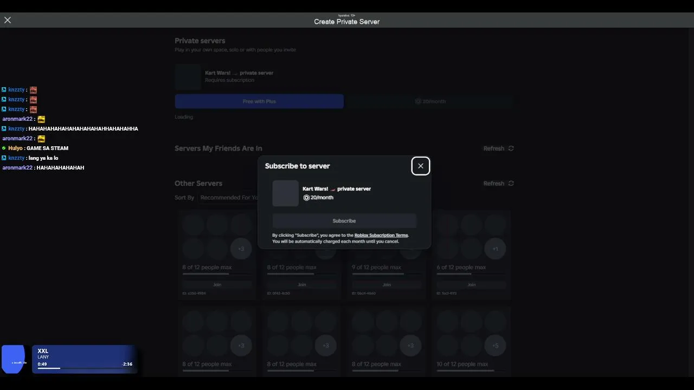The width and height of the screenshot is (694, 390).
Task: Click the '6 of 12 people max' text
Action: pos(461,268)
